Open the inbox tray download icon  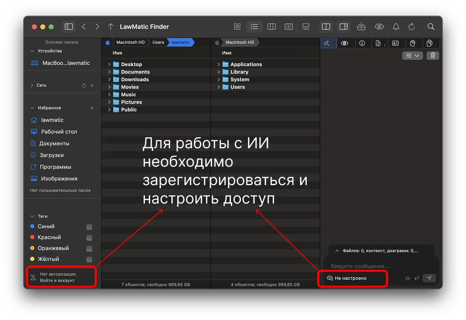point(361,27)
